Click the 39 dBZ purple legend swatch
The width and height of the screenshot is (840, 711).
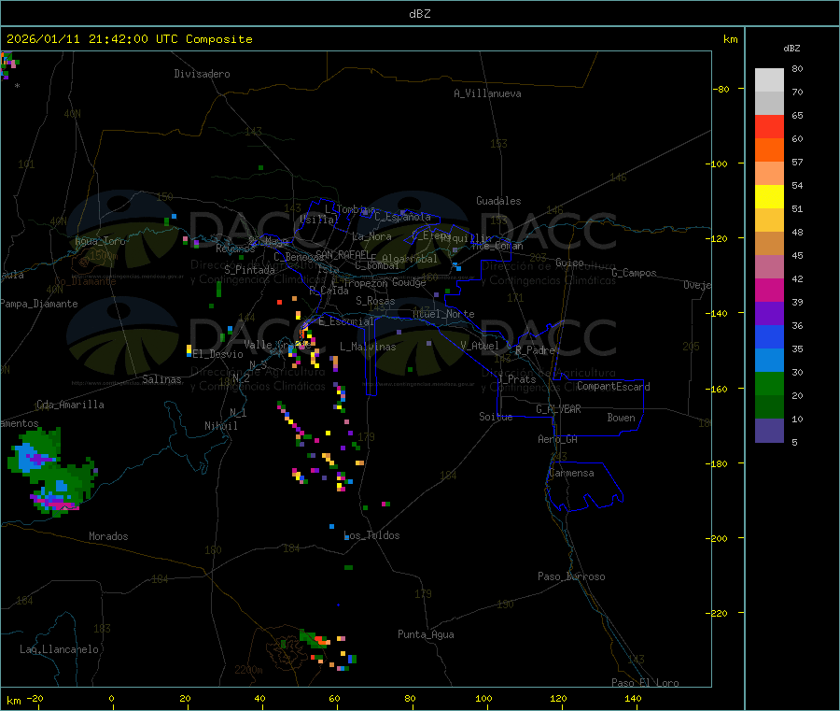(769, 313)
